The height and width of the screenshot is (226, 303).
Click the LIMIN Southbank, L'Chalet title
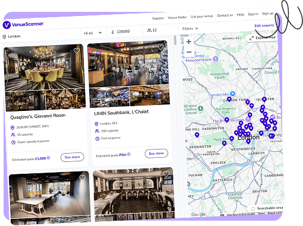coord(121,113)
